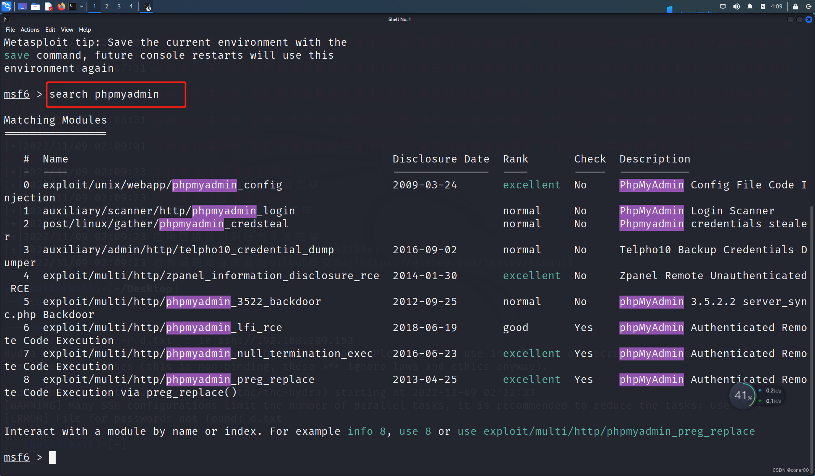Switch to workspace 1
This screenshot has height=476, width=815.
coord(95,6)
